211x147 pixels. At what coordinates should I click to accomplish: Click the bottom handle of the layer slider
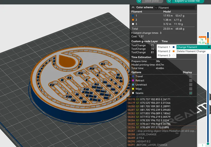tap(208, 144)
